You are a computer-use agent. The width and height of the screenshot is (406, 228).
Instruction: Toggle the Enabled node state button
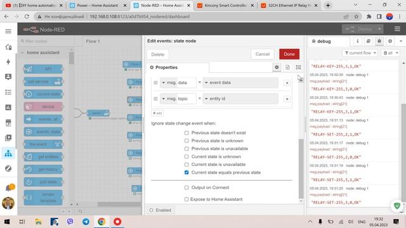coord(160,210)
